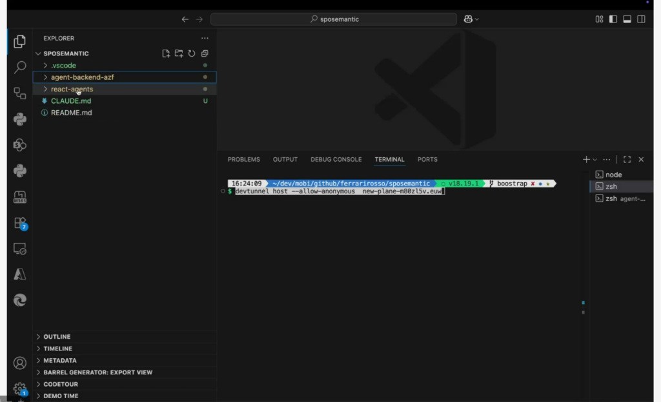Click the New File icon in Explorer

click(x=166, y=53)
